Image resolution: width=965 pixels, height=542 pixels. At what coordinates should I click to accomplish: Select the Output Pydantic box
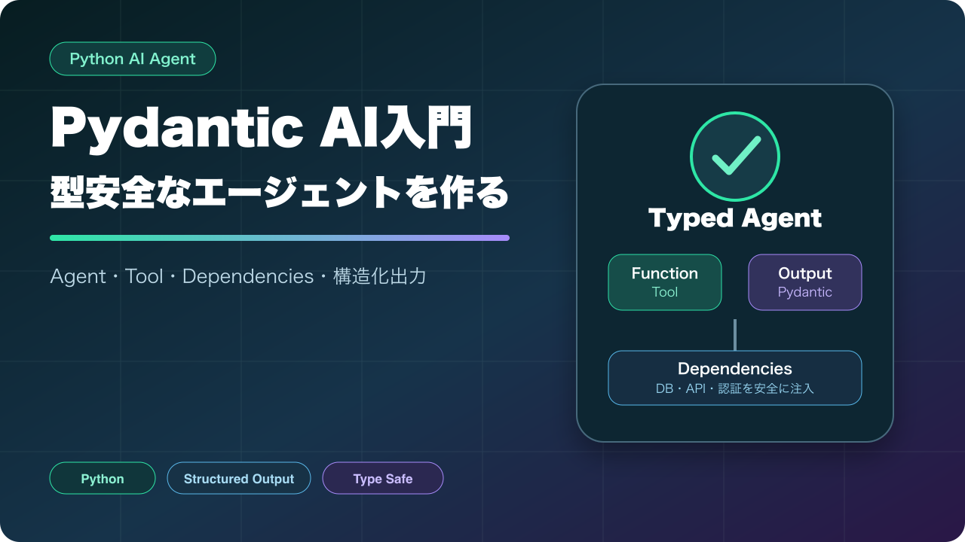click(805, 282)
